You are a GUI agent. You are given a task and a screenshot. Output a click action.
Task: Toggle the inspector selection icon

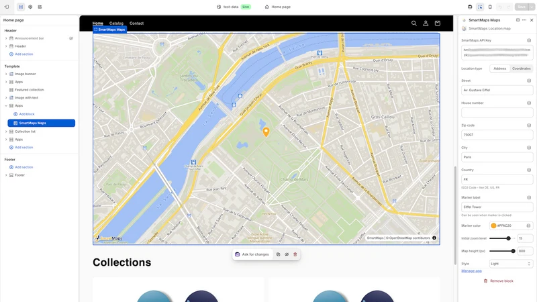pyautogui.click(x=480, y=7)
